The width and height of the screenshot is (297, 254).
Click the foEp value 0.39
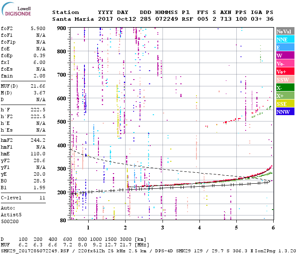click(39, 55)
